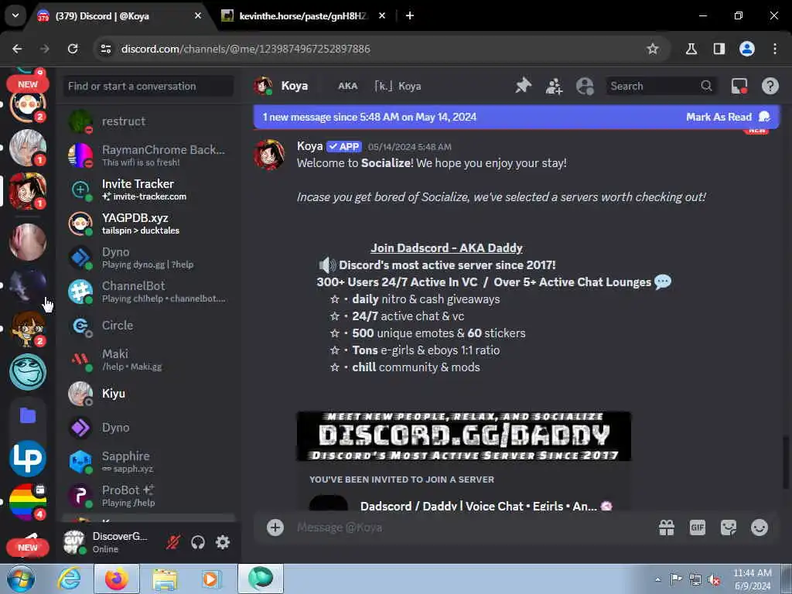Open Dyno playing dyno.gg conversation
792x594 pixels.
(x=148, y=258)
